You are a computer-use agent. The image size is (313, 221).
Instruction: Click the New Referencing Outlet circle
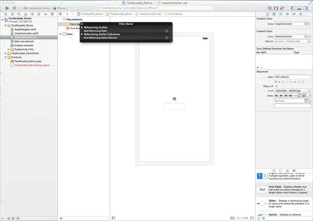coord(166,31)
